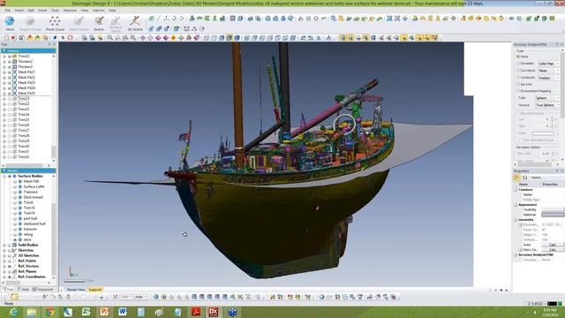Select the Deviation radio option
Viewport: 565px width, 318px height.
[x=518, y=64]
